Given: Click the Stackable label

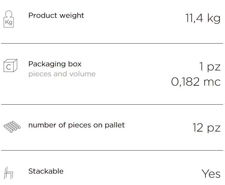Looking at the screenshot, I should pos(46,171).
